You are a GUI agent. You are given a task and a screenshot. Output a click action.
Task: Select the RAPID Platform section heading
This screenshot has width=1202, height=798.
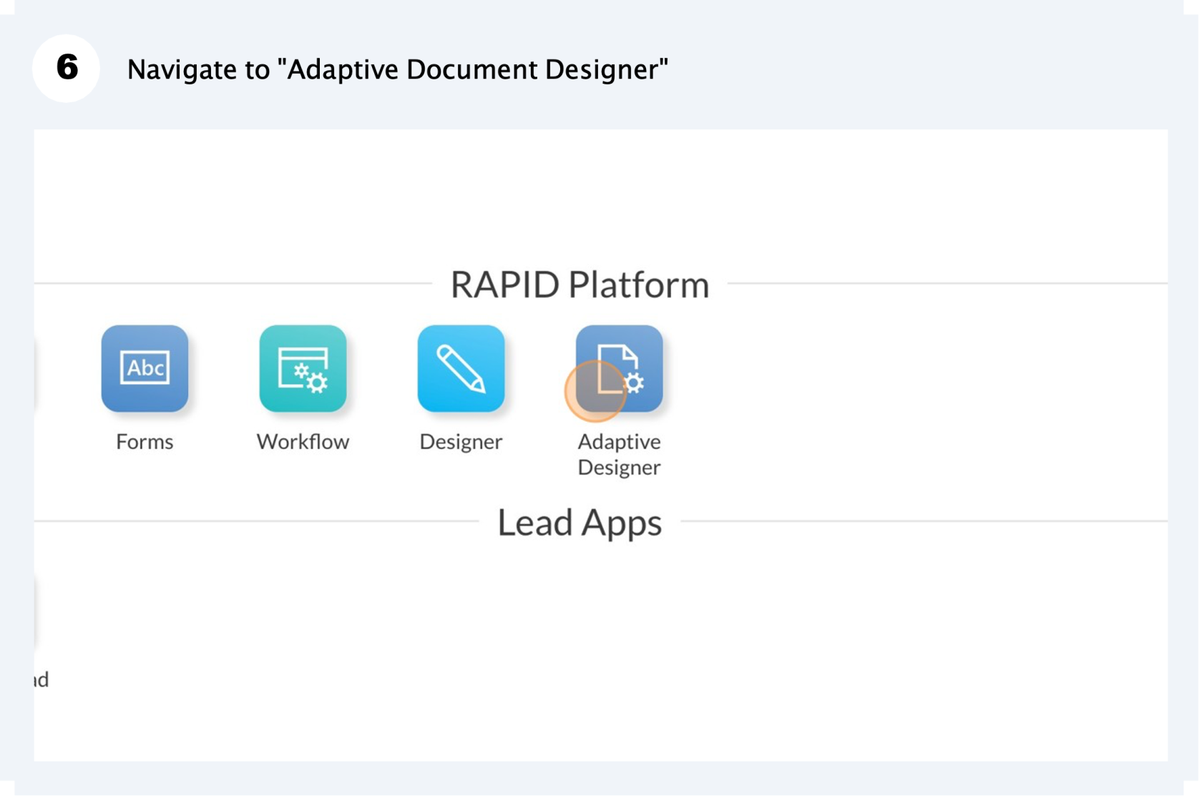coord(580,285)
